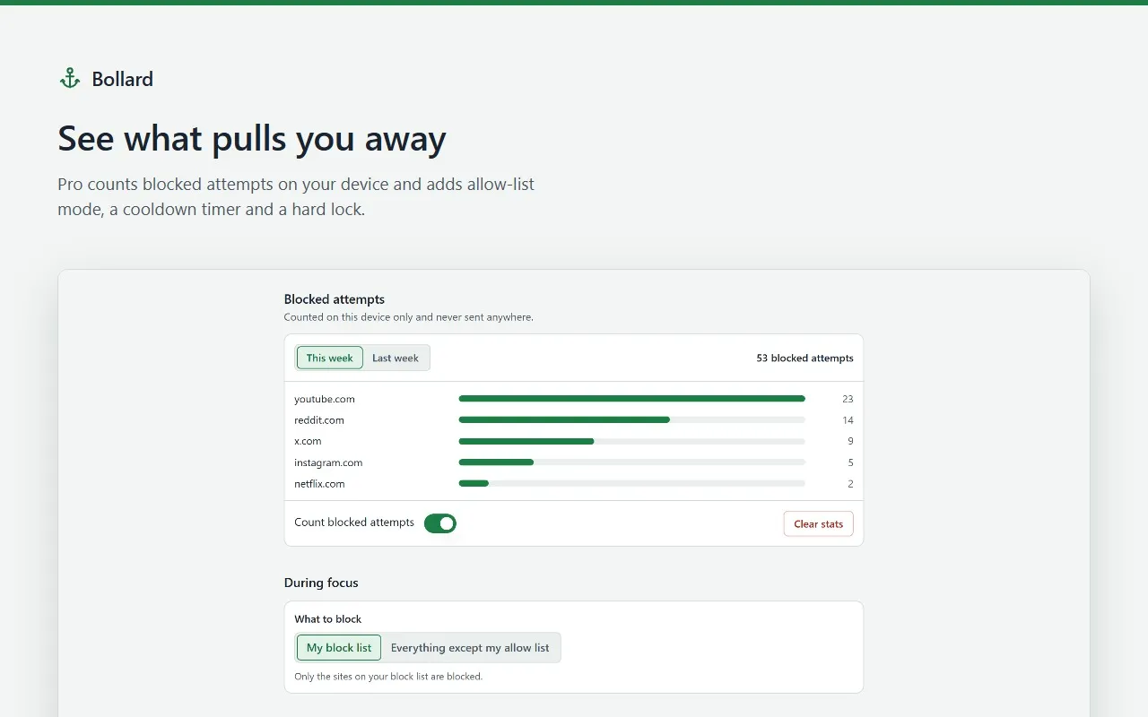Click the What to block label
1148x717 pixels.
(328, 619)
